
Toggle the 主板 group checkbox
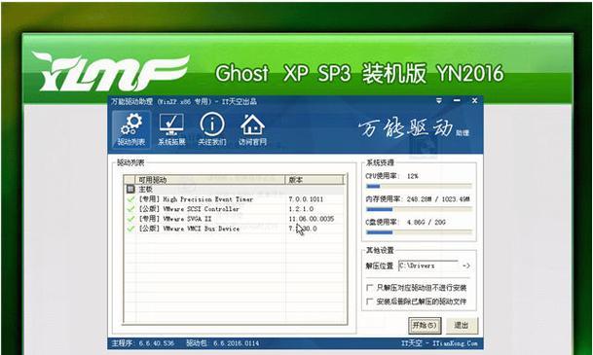(x=130, y=190)
